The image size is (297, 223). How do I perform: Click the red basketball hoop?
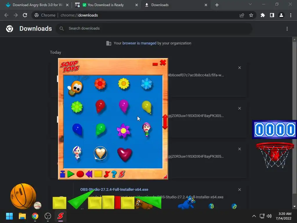(275, 156)
